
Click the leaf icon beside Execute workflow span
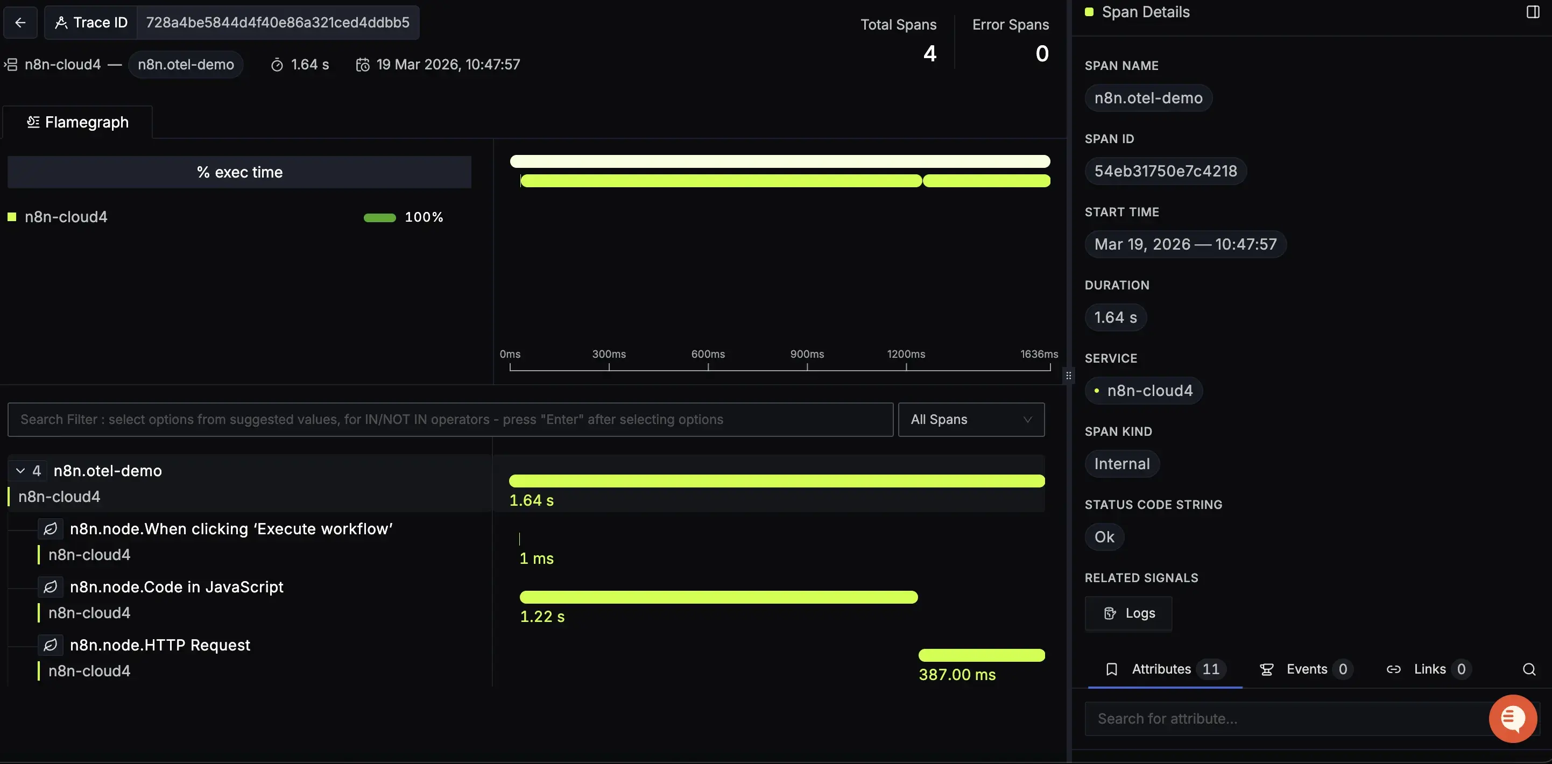(x=51, y=529)
